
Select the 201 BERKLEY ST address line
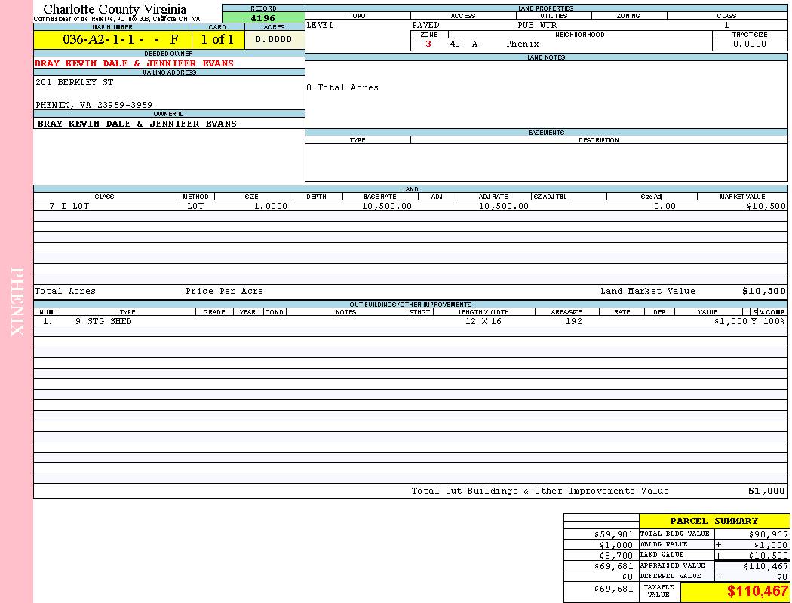(x=75, y=83)
